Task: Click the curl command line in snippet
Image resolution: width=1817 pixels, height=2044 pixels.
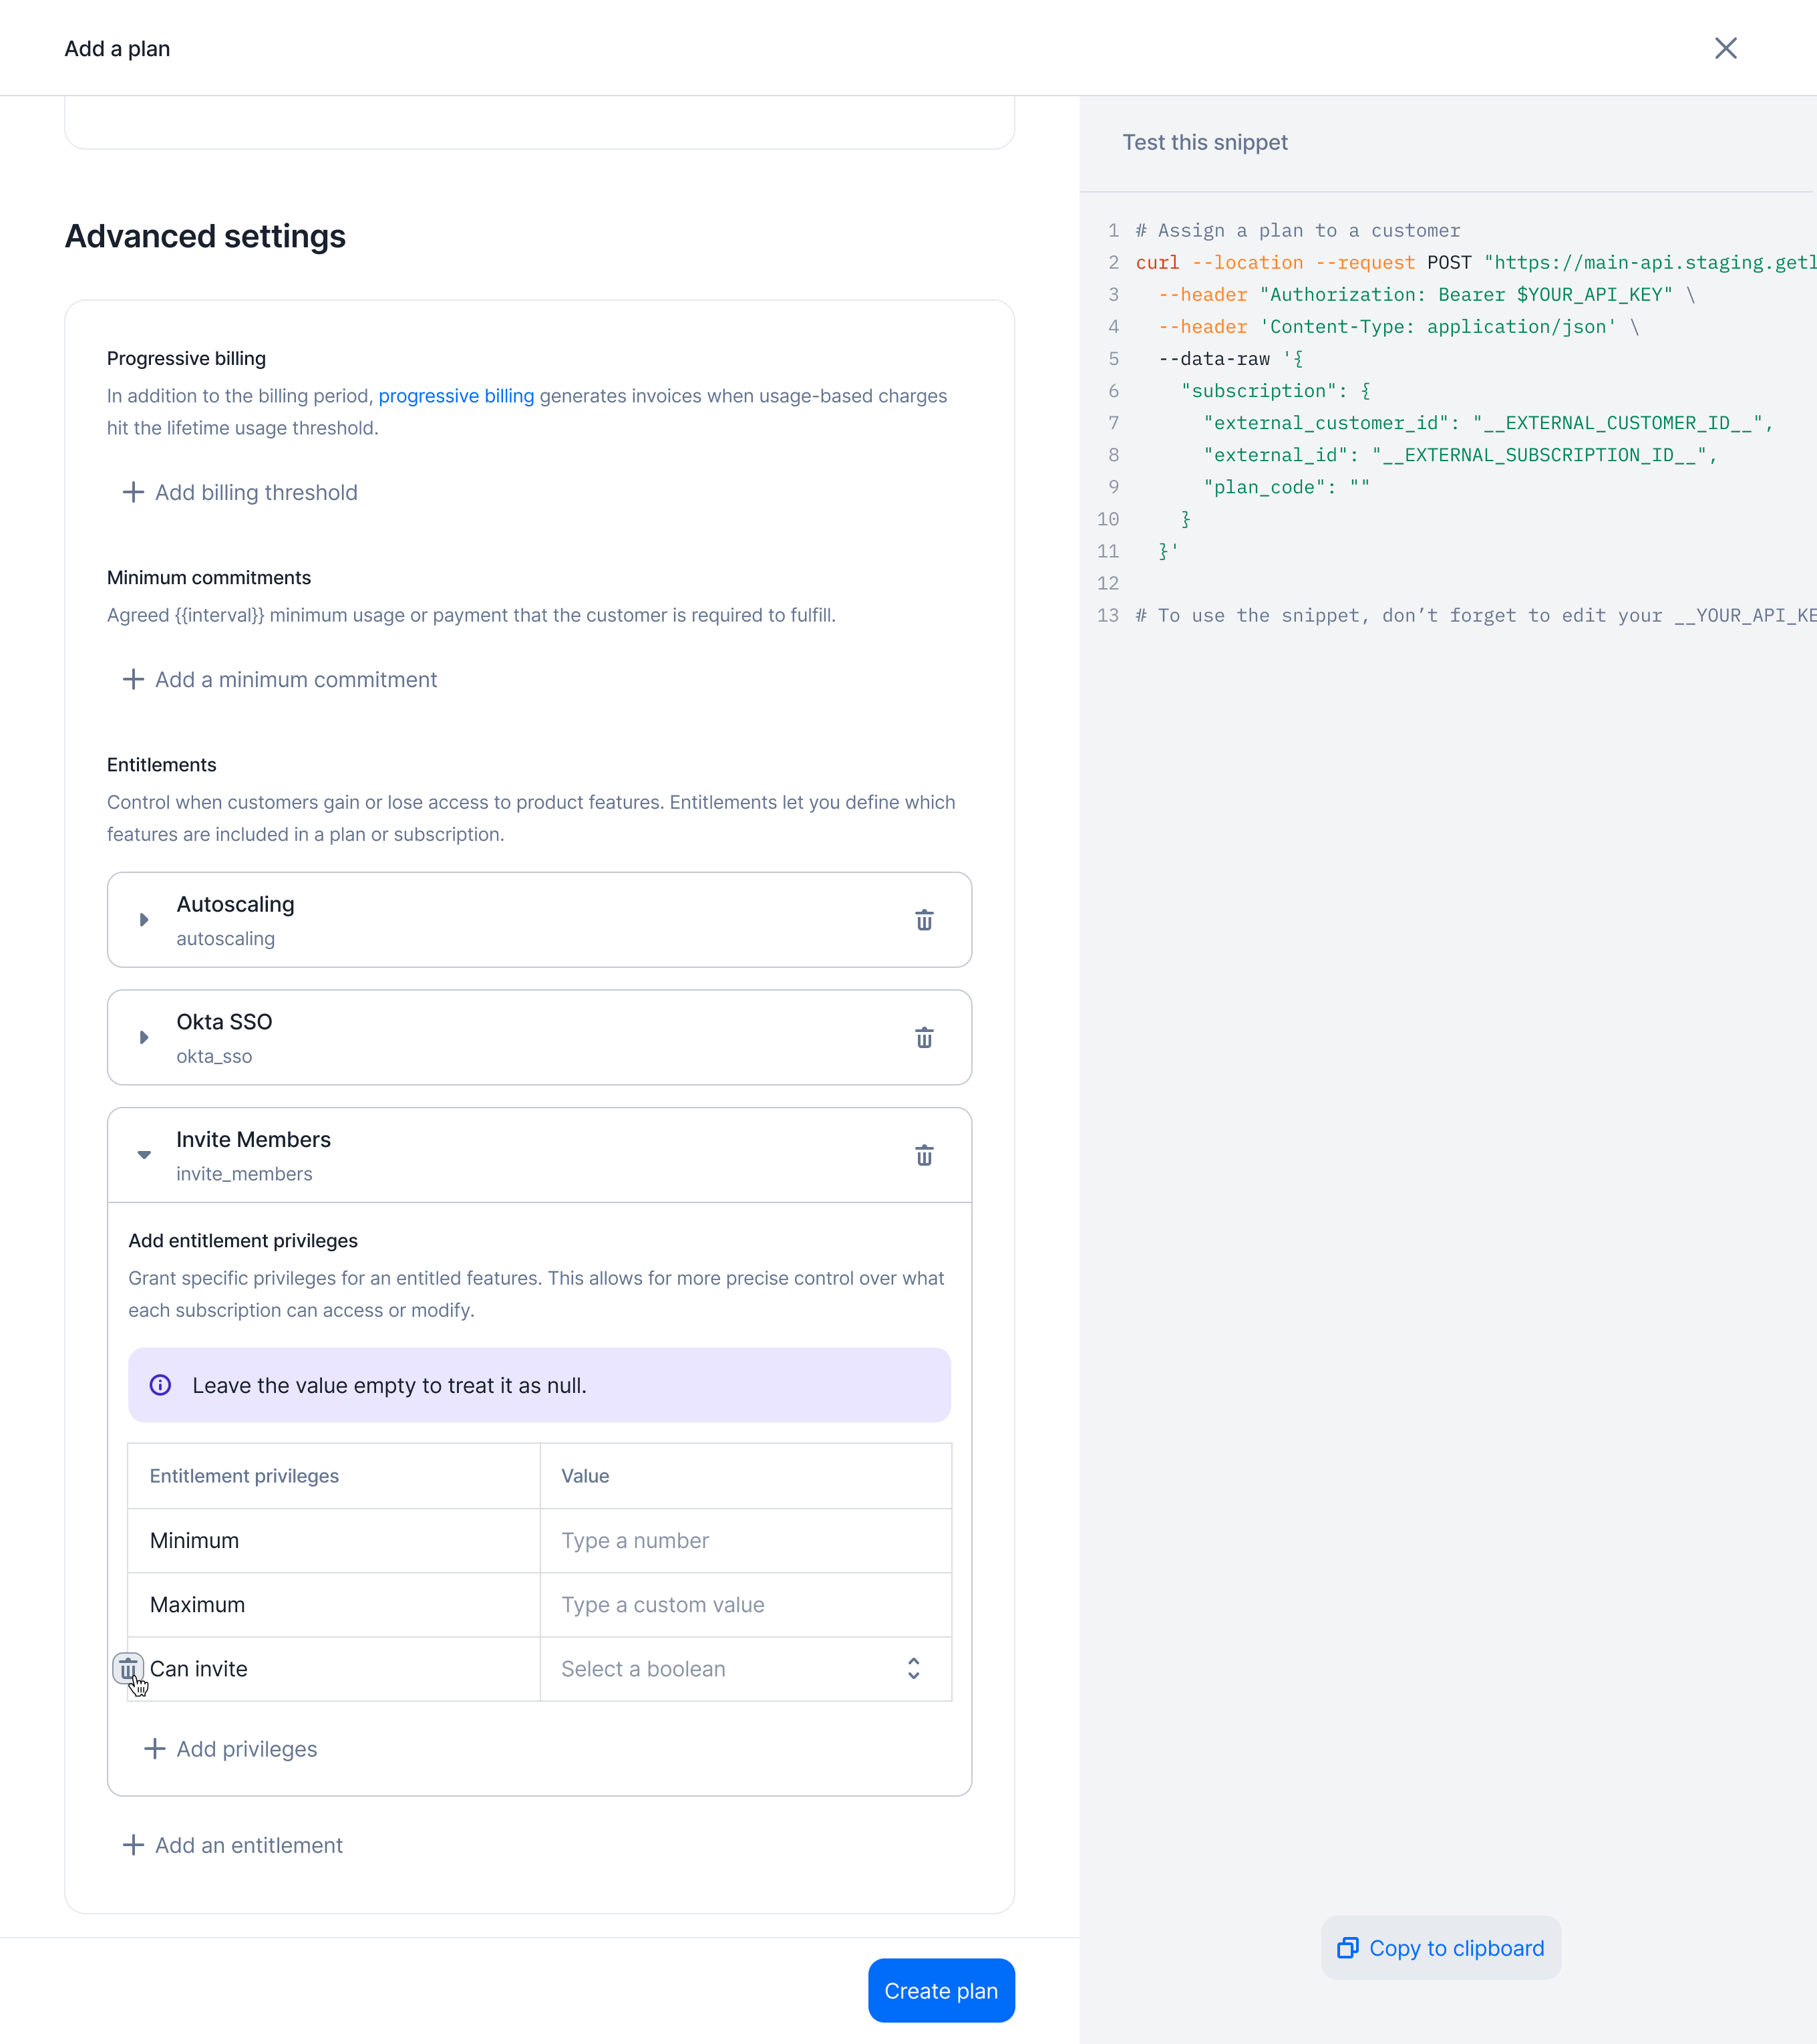Action: pyautogui.click(x=1476, y=262)
